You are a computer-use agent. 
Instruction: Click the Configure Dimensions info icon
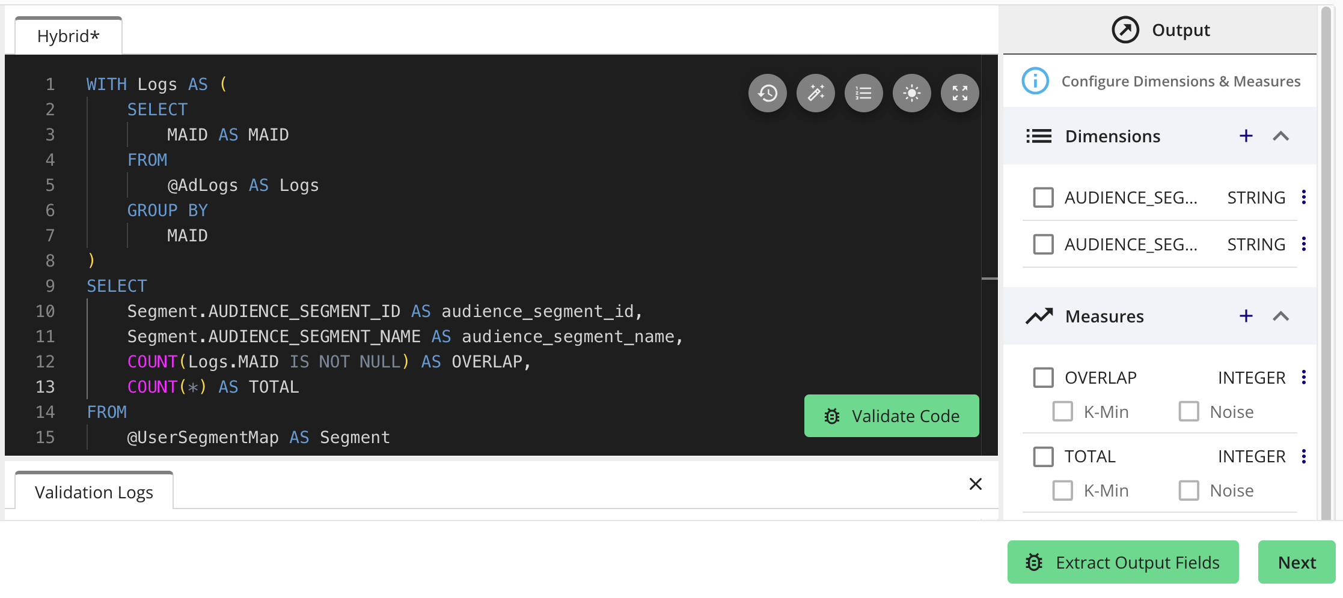point(1035,81)
